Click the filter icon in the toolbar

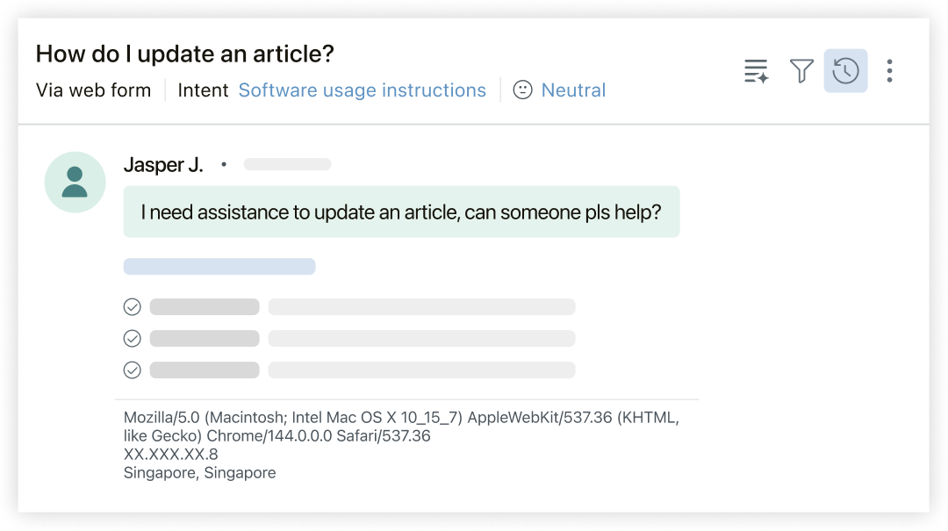click(x=801, y=71)
